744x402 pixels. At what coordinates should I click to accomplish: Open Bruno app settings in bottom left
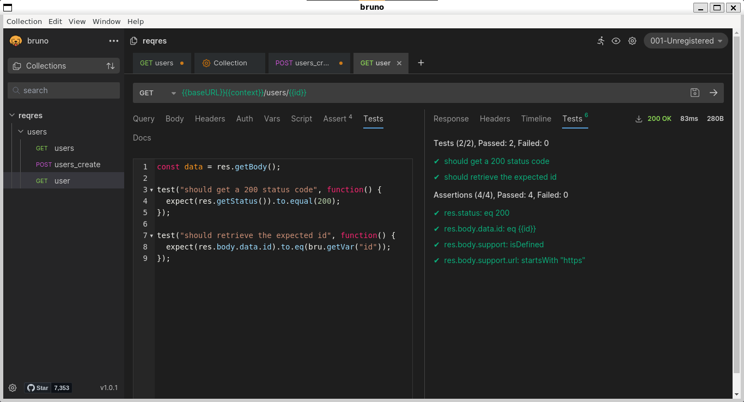click(12, 387)
